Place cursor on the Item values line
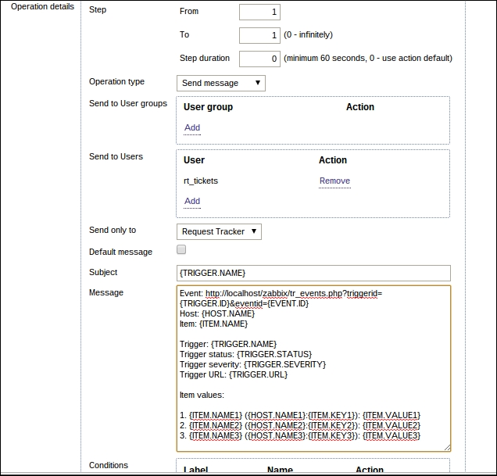 (202, 395)
